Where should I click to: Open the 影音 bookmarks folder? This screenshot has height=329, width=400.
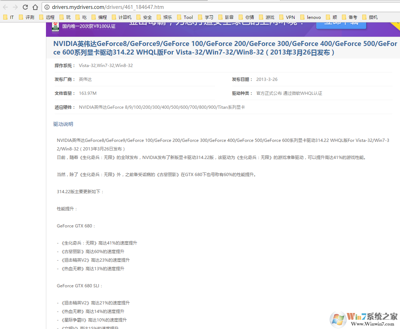[x=226, y=17]
